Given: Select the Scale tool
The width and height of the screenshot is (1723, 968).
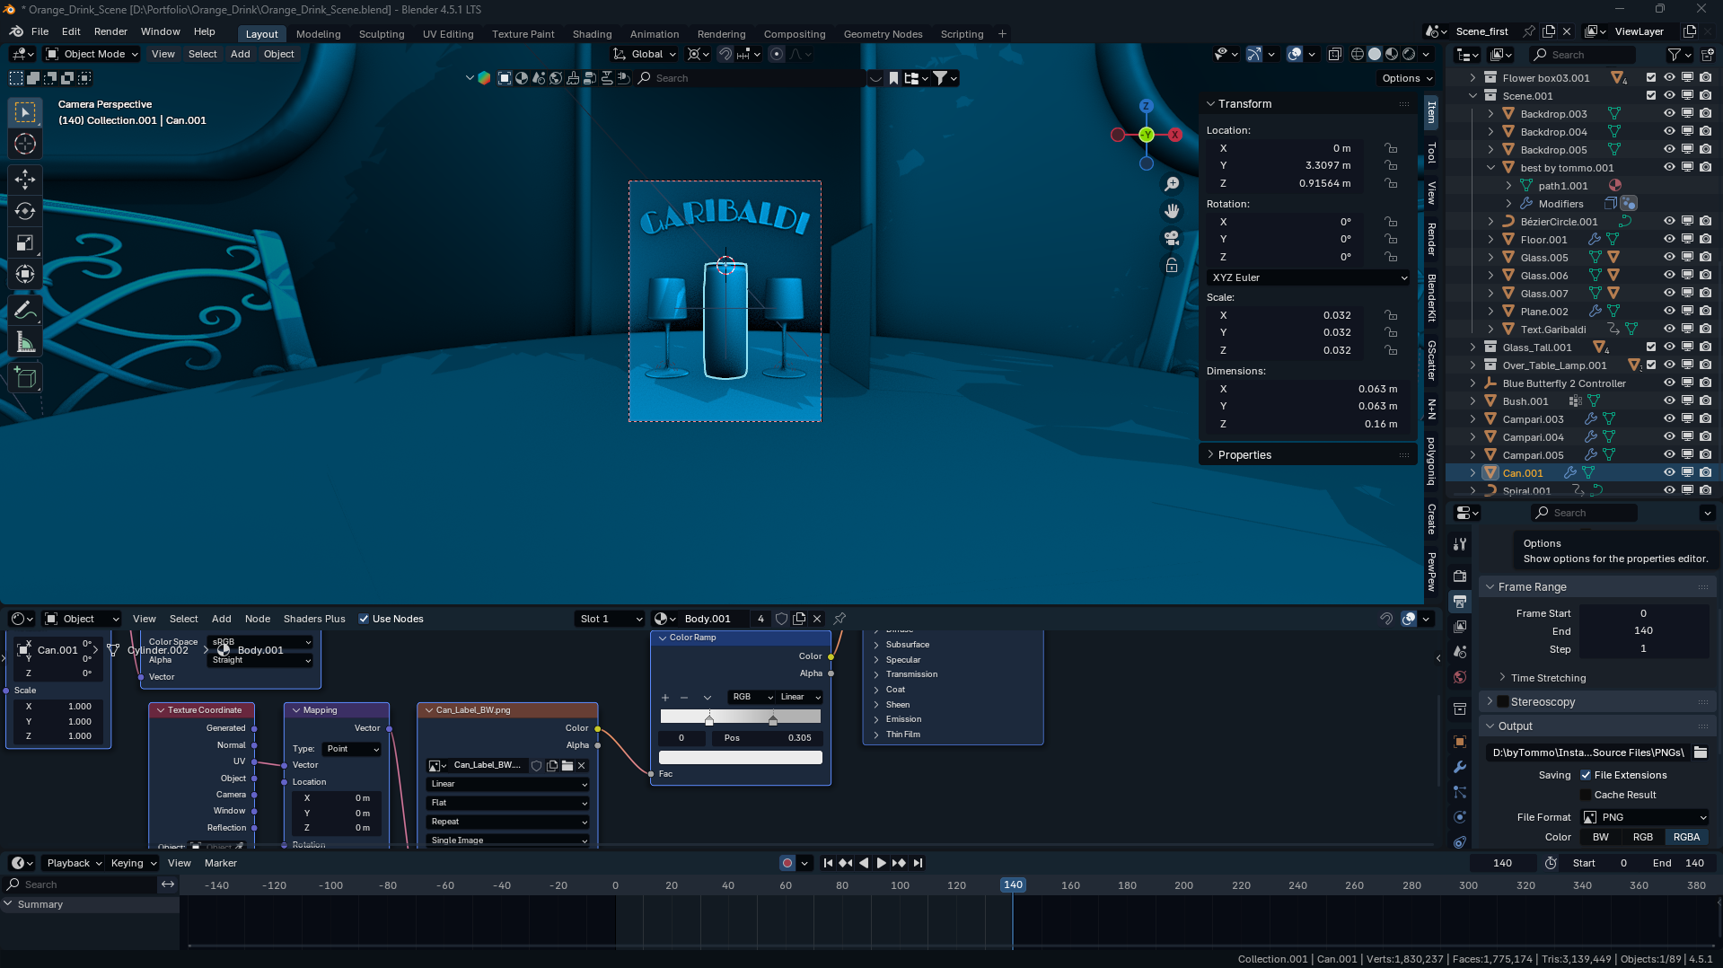Looking at the screenshot, I should point(25,243).
